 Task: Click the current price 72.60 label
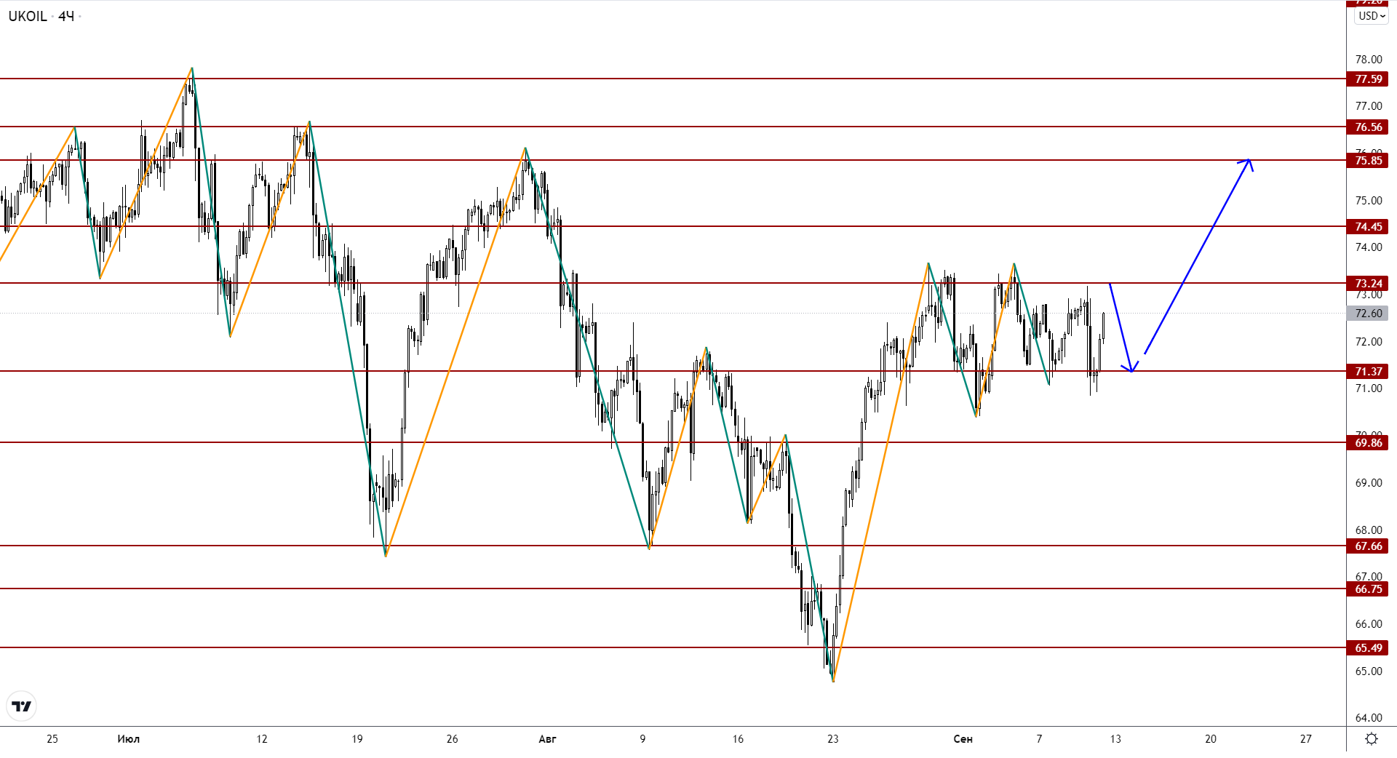point(1368,314)
